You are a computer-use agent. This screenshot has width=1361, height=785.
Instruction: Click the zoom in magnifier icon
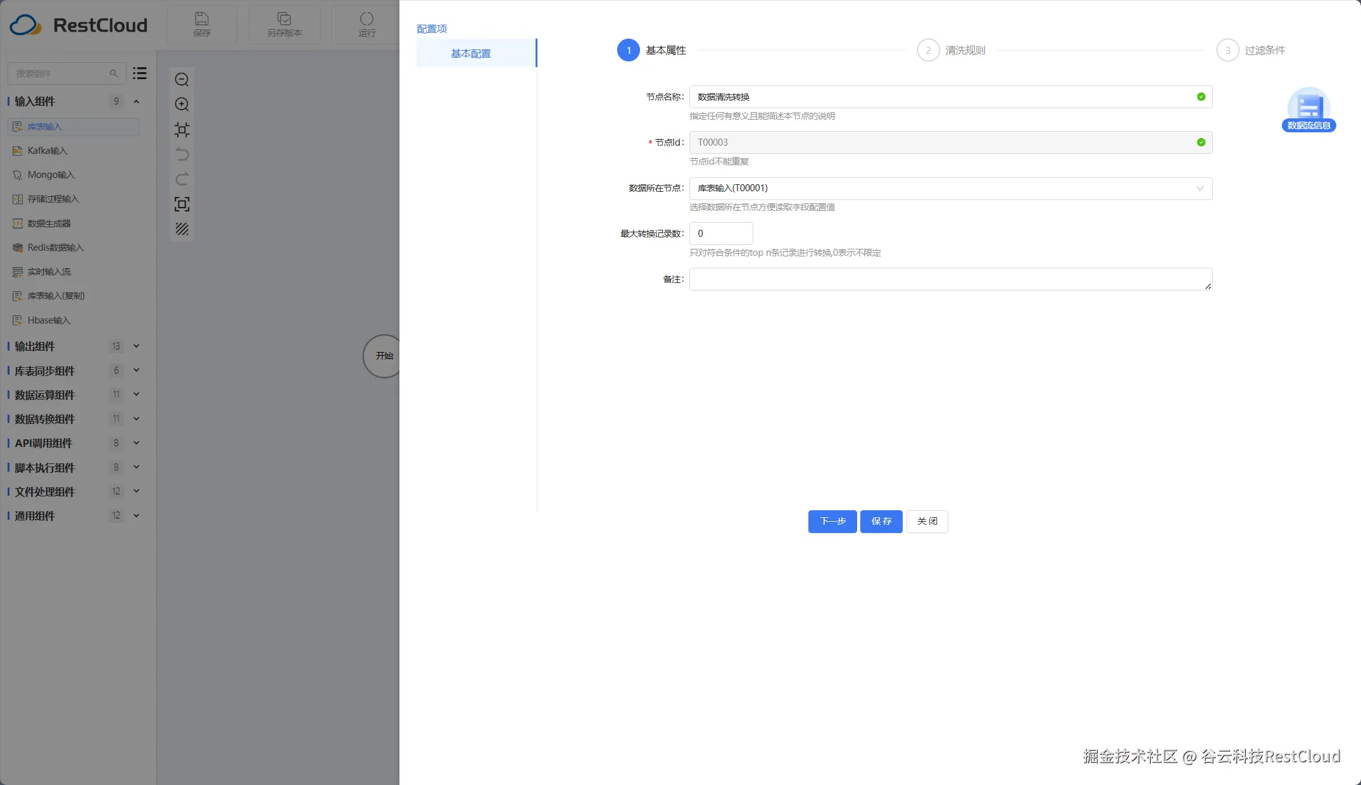(182, 104)
